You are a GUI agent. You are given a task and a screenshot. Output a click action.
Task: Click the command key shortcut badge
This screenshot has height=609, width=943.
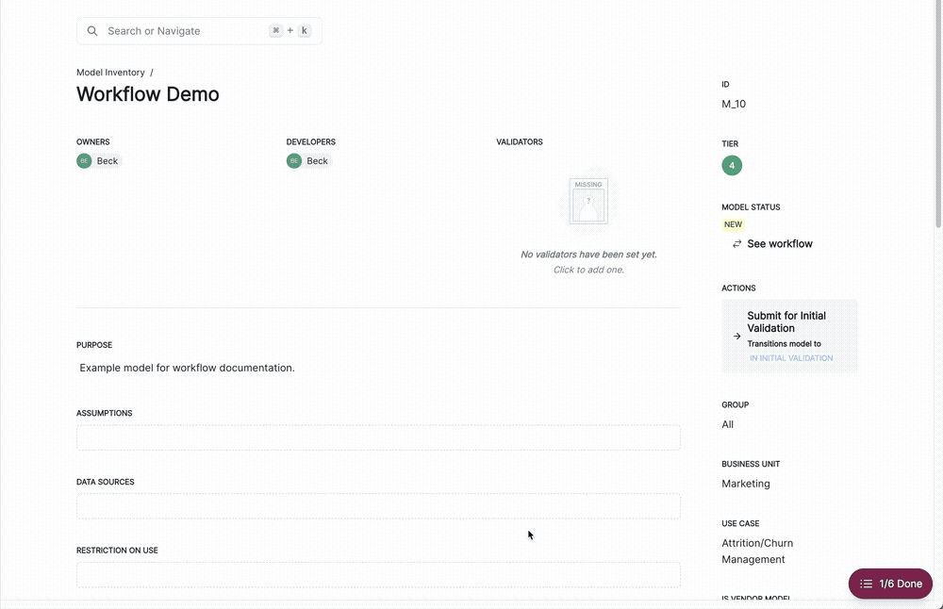[275, 30]
